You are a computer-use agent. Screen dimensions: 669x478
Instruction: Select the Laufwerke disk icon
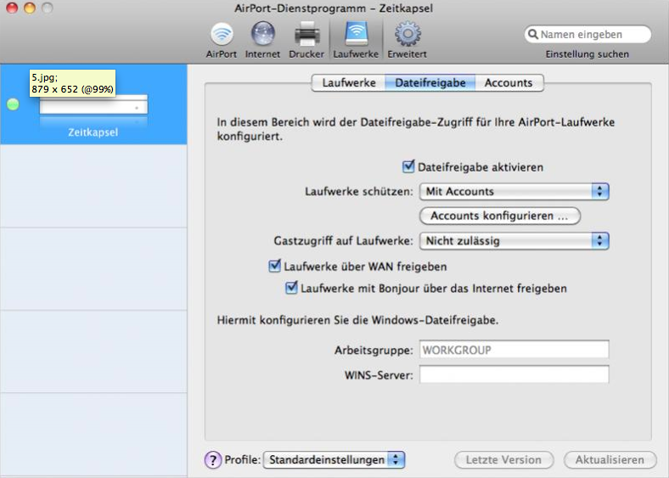point(355,36)
